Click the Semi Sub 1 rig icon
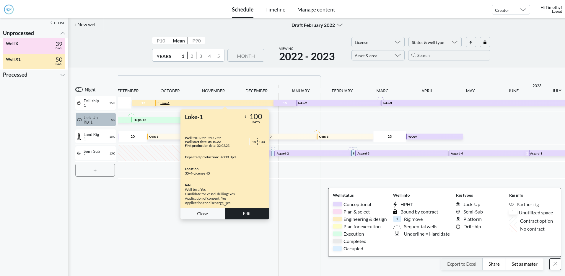Image resolution: width=565 pixels, height=276 pixels. [79, 153]
